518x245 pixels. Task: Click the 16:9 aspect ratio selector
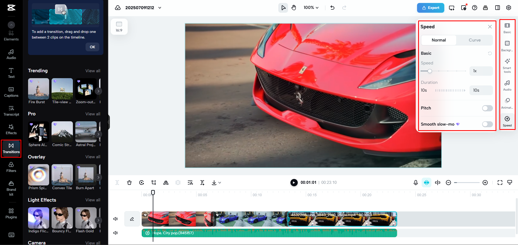point(119,26)
